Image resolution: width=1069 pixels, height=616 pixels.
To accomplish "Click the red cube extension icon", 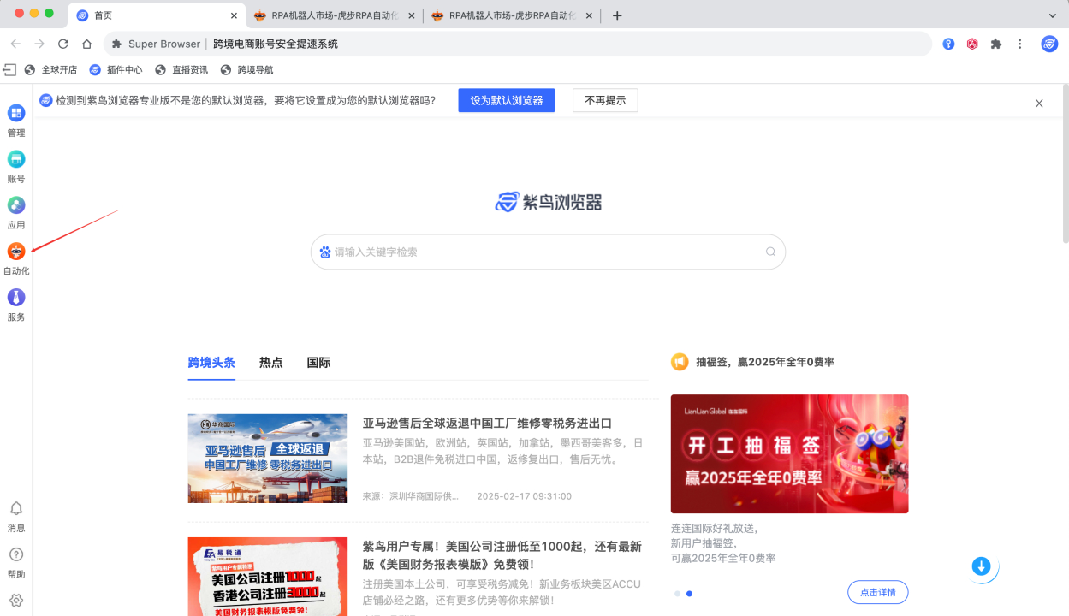I will pyautogui.click(x=972, y=44).
